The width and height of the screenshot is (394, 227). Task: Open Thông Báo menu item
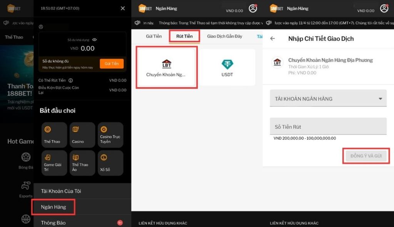pos(82,223)
